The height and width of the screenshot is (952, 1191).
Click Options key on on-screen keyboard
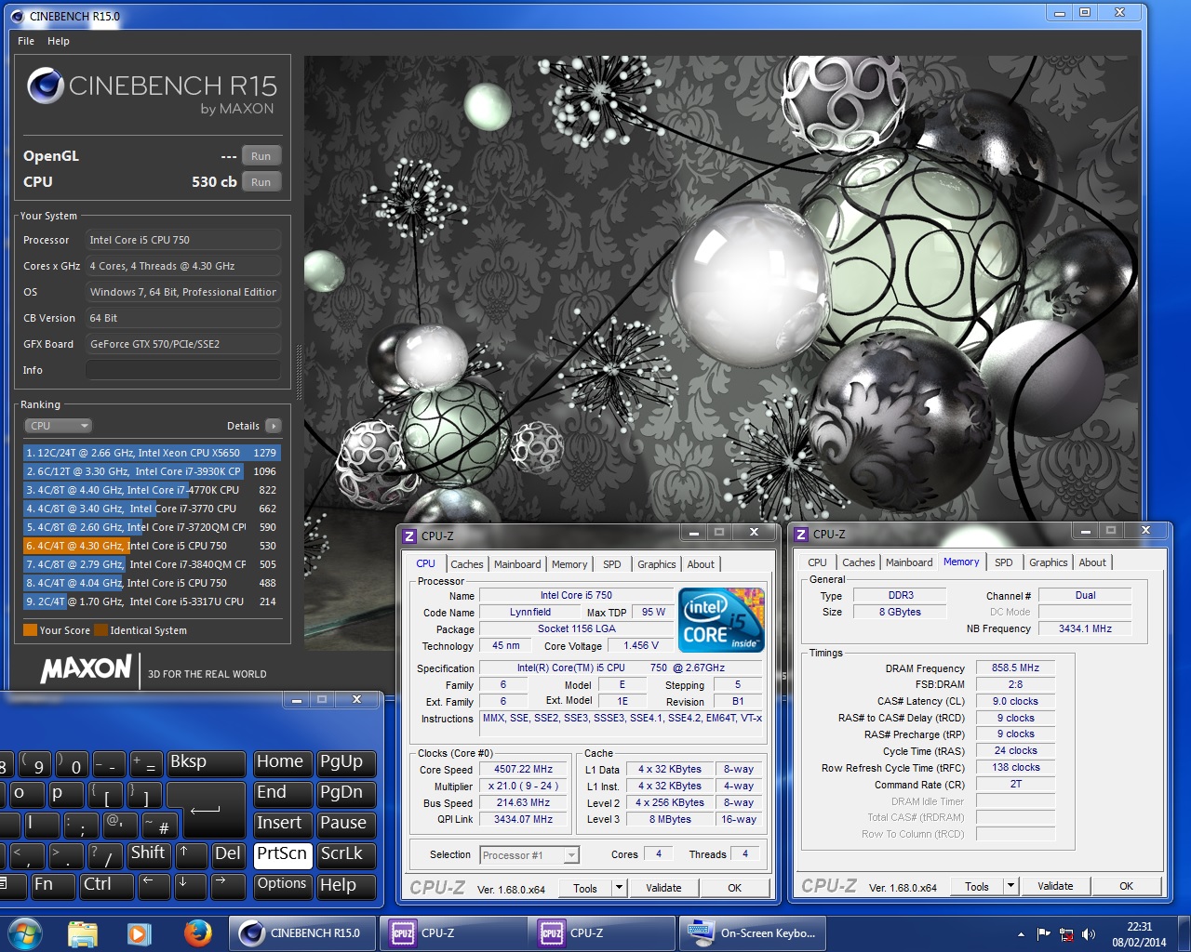[x=282, y=885]
